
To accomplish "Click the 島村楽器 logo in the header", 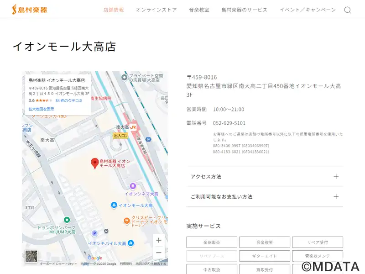I will (x=30, y=10).
